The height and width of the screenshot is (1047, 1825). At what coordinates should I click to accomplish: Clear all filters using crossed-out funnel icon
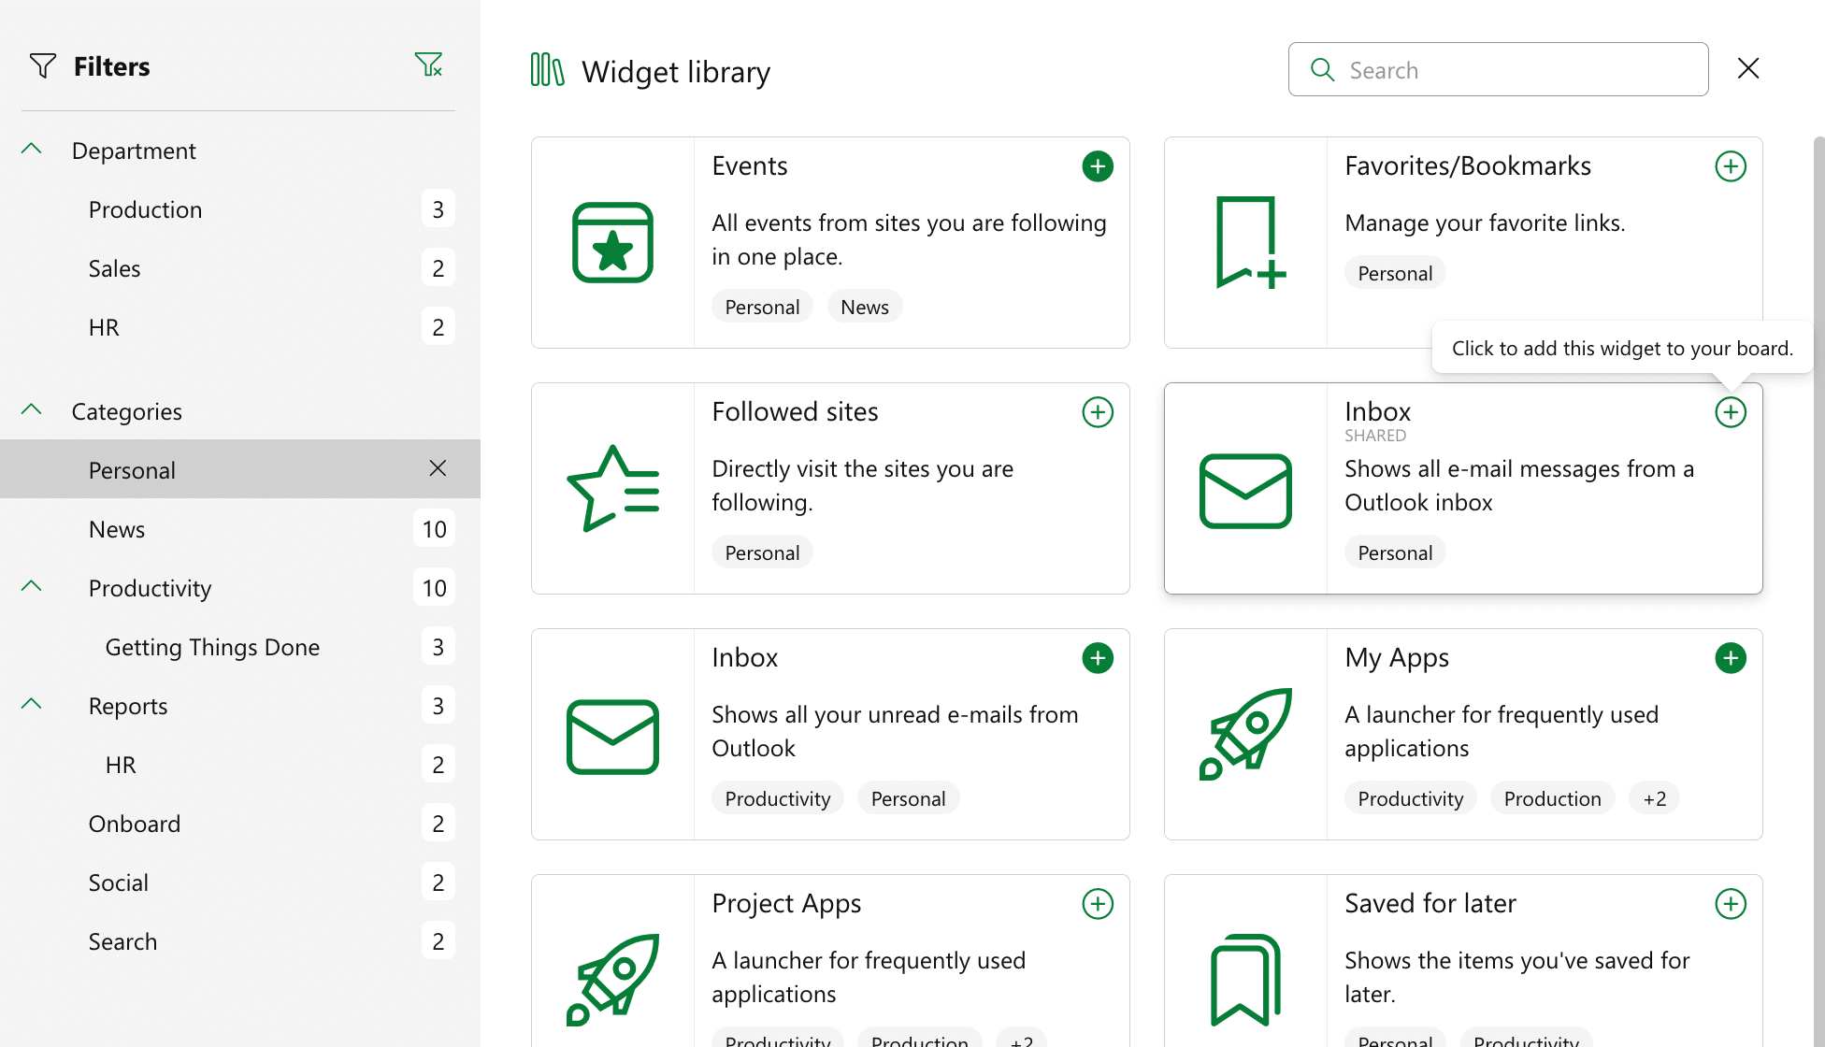[429, 65]
